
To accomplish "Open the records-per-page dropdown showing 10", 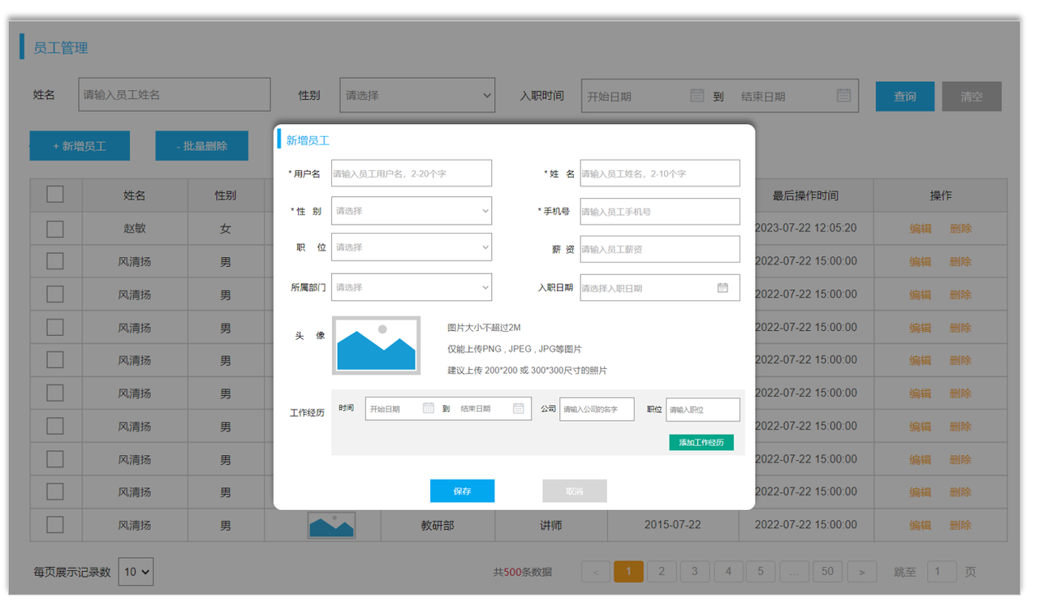I will 136,572.
